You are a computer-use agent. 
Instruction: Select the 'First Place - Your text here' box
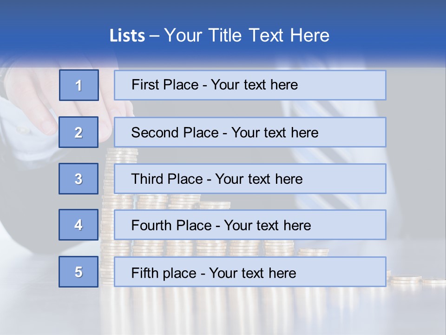(x=250, y=85)
